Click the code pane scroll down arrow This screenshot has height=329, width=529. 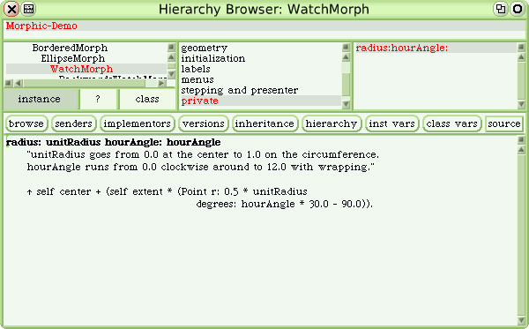point(521,320)
